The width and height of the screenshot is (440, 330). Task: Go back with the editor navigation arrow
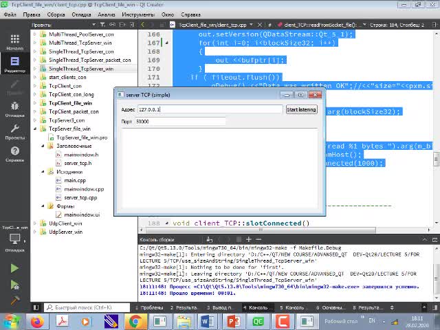[x=142, y=25]
